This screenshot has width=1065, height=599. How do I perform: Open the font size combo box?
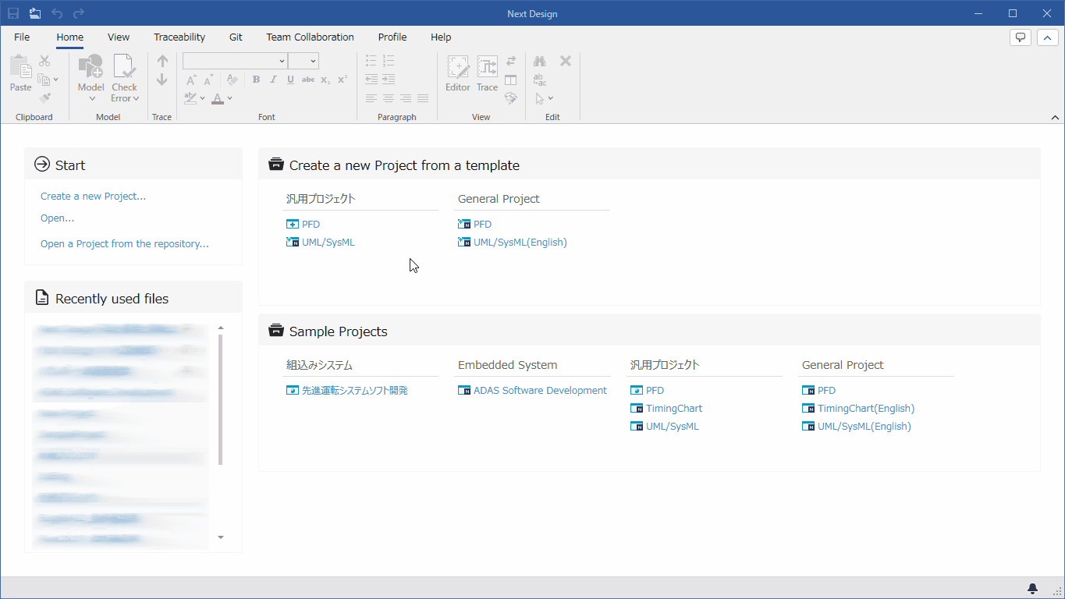click(x=304, y=61)
